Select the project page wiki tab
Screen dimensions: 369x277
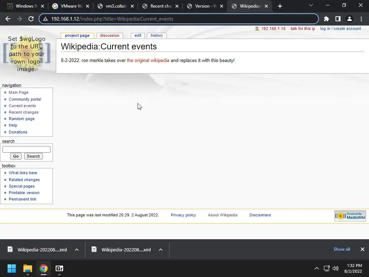(77, 36)
